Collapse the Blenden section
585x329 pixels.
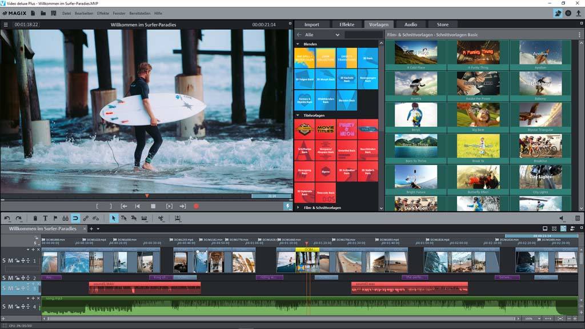298,44
